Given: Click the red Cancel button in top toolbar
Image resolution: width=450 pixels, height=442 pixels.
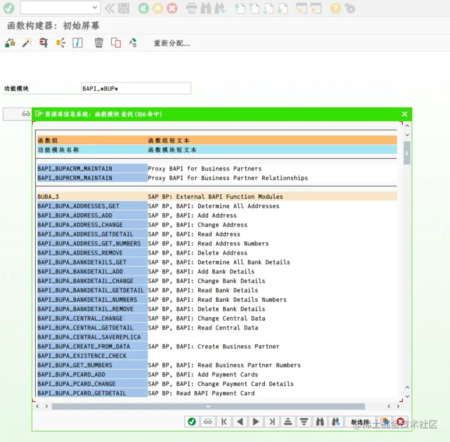Looking at the screenshot, I should tap(172, 8).
